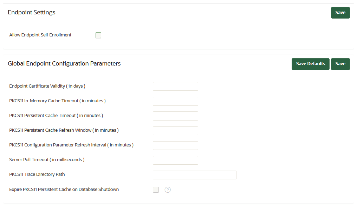Click the Endpoint Settings section header

point(31,12)
